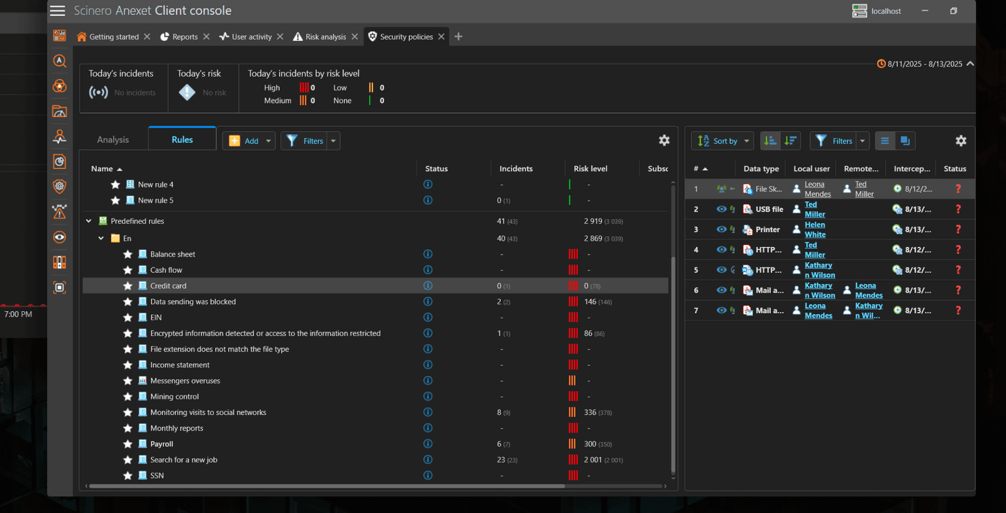Open Ted Miller link in row 2
Viewport: 1006px width, 513px height.
(815, 209)
